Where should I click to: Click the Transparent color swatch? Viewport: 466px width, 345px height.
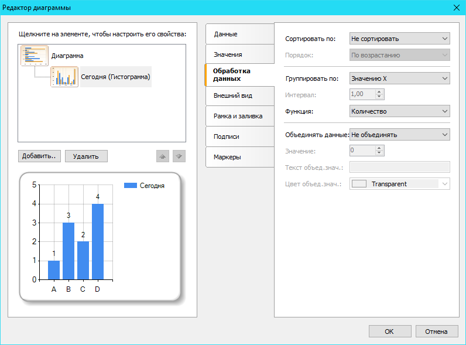coord(359,184)
